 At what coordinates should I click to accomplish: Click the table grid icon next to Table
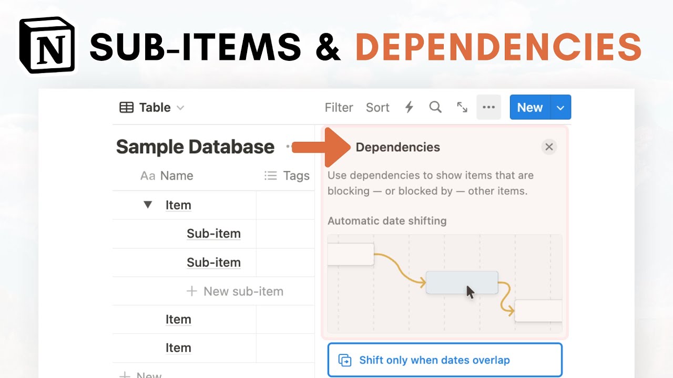[126, 108]
